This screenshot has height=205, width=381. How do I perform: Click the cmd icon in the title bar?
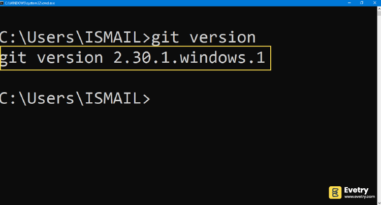click(2, 3)
